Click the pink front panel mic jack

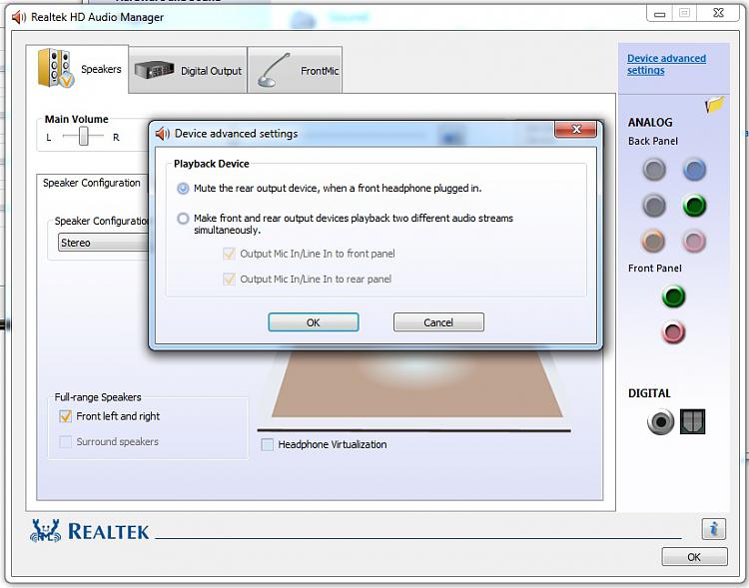point(673,332)
